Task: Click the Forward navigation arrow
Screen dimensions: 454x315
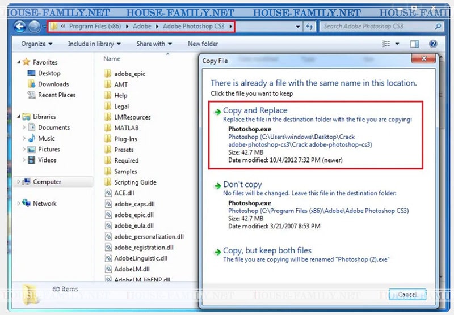Action: click(x=34, y=27)
